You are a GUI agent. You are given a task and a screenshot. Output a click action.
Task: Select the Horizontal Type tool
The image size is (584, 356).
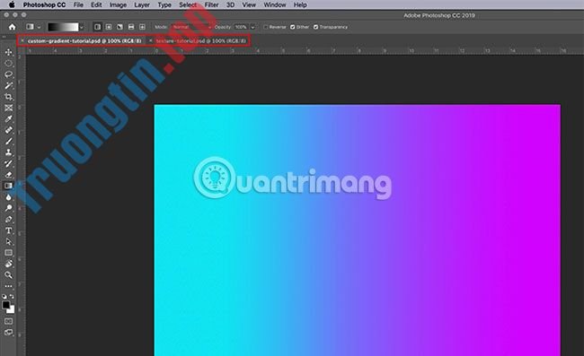pyautogui.click(x=9, y=230)
